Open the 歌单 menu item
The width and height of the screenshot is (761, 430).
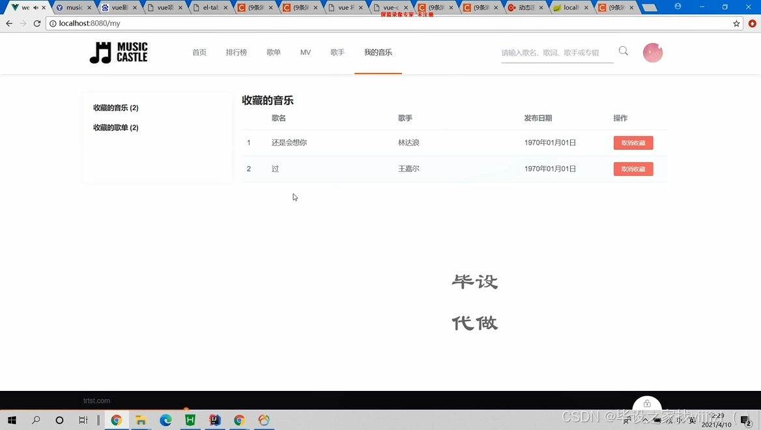[274, 52]
